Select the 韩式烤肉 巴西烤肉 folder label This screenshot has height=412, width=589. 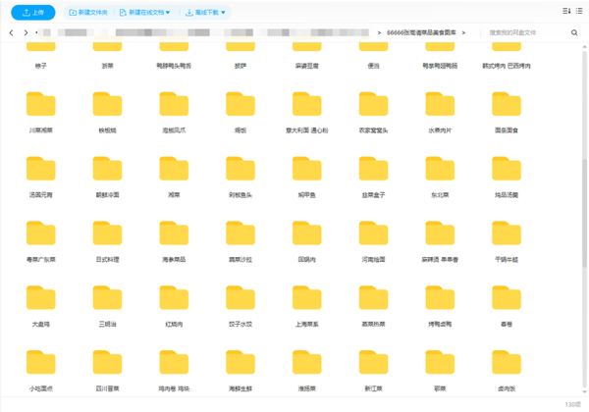tap(507, 66)
